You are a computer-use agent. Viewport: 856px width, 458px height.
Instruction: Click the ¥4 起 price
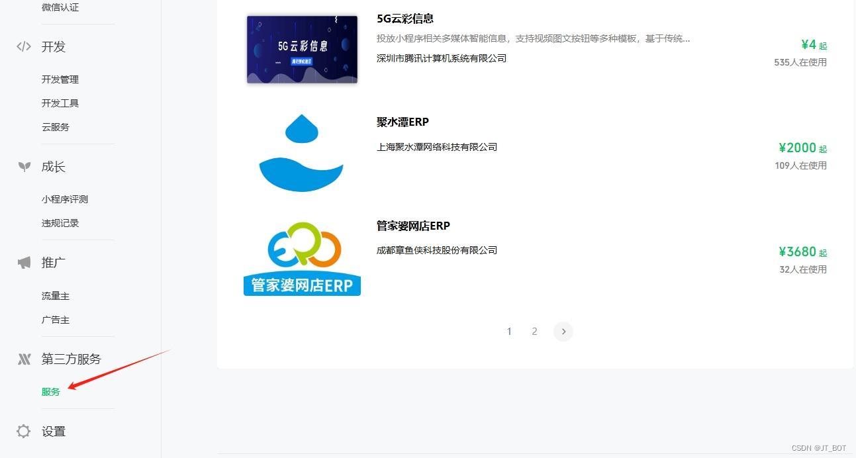[x=814, y=45]
